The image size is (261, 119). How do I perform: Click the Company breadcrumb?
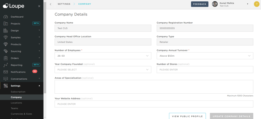pos(85,4)
